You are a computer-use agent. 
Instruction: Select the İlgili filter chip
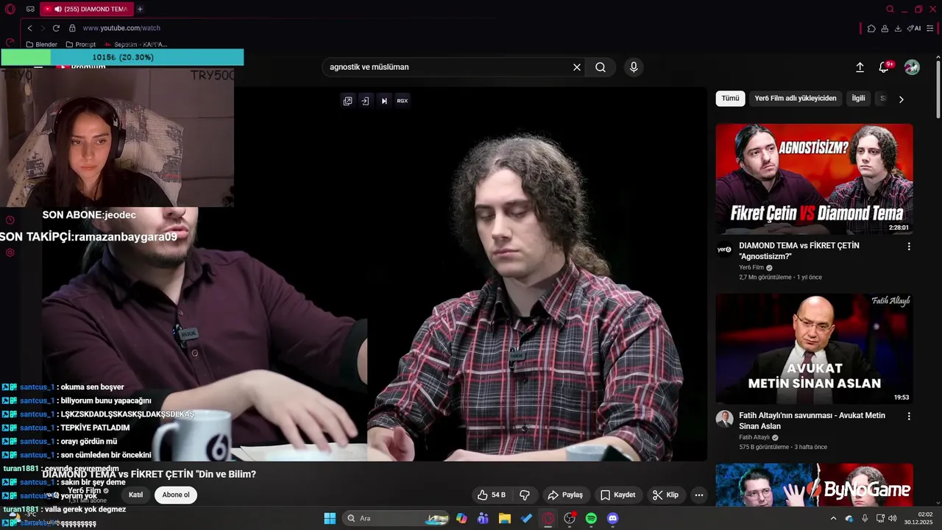pyautogui.click(x=858, y=99)
